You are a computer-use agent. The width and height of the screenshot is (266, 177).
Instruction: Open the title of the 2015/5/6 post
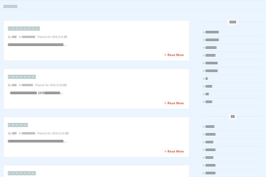24,29
